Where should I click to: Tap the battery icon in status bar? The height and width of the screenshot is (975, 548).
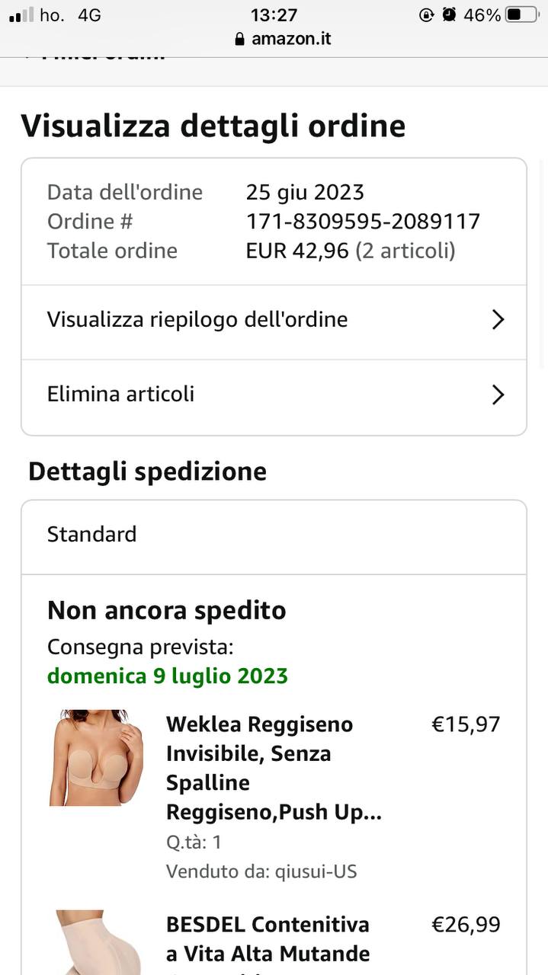tap(523, 14)
